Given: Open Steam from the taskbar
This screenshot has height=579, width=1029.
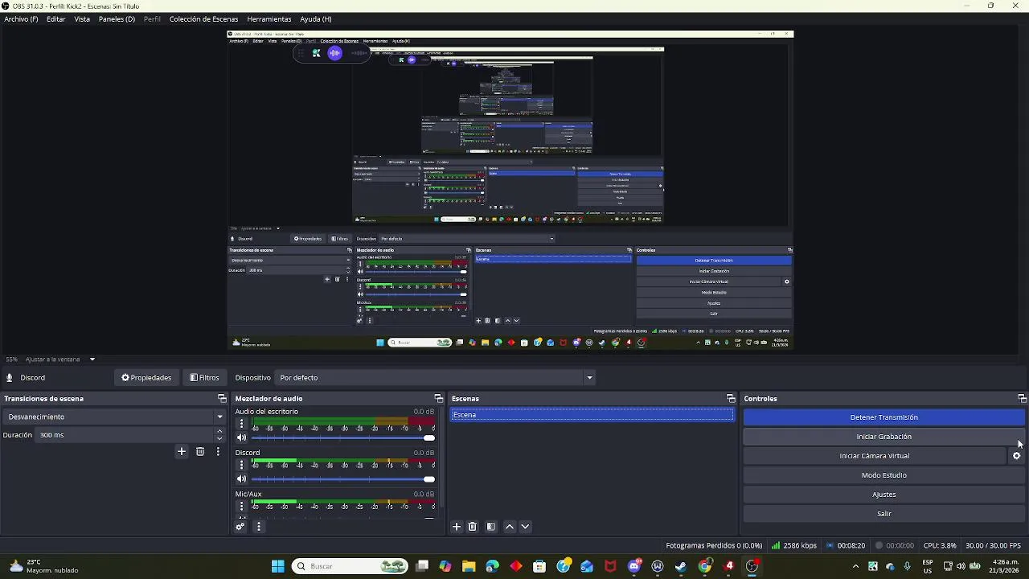Looking at the screenshot, I should [681, 566].
